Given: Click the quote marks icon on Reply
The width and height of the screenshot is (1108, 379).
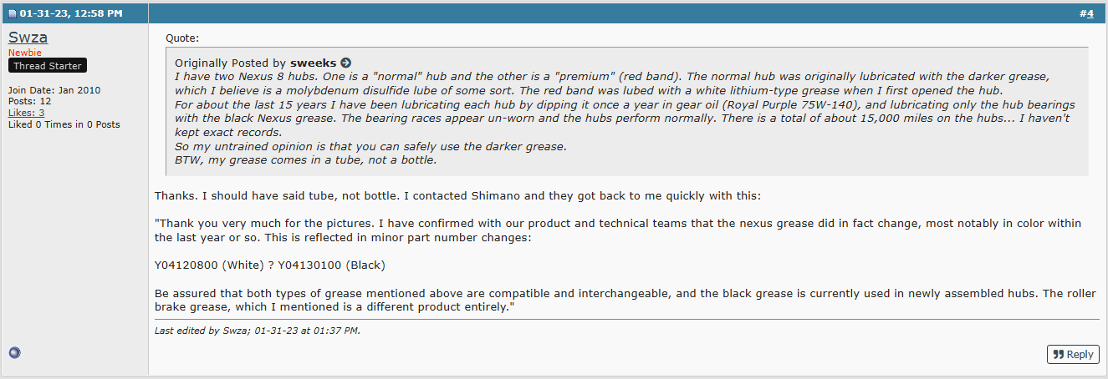Looking at the screenshot, I should (x=1058, y=355).
